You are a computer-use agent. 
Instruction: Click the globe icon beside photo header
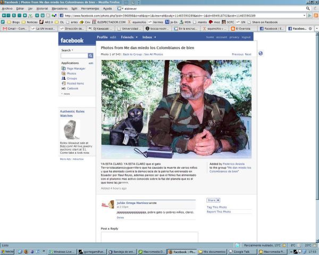point(261,53)
